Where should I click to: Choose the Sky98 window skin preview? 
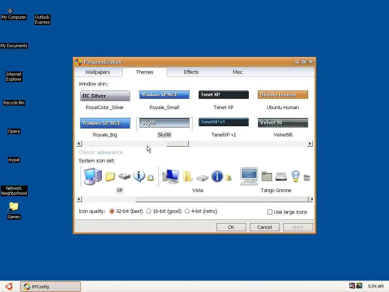pos(164,123)
